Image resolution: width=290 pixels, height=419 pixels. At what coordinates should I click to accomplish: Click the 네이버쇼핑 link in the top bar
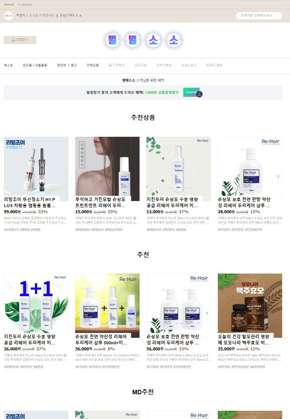(x=25, y=5)
